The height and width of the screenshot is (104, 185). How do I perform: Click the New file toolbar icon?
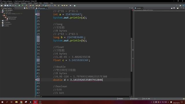pyautogui.click(x=2, y=5)
